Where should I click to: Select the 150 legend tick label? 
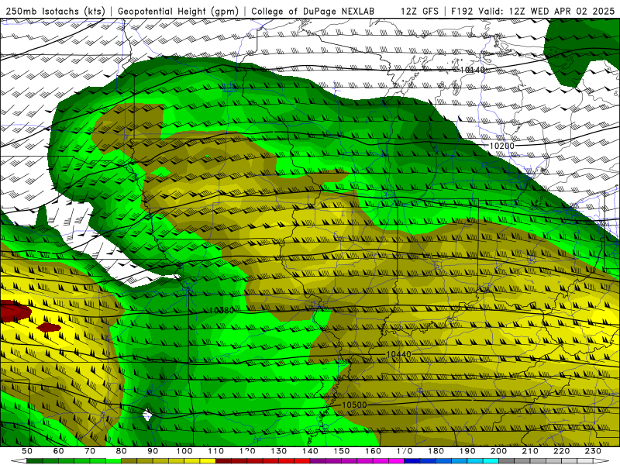pyautogui.click(x=342, y=451)
